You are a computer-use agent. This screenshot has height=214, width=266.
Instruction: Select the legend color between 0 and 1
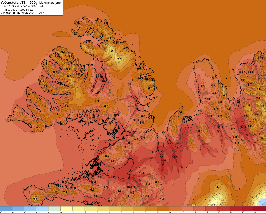click(67, 209)
